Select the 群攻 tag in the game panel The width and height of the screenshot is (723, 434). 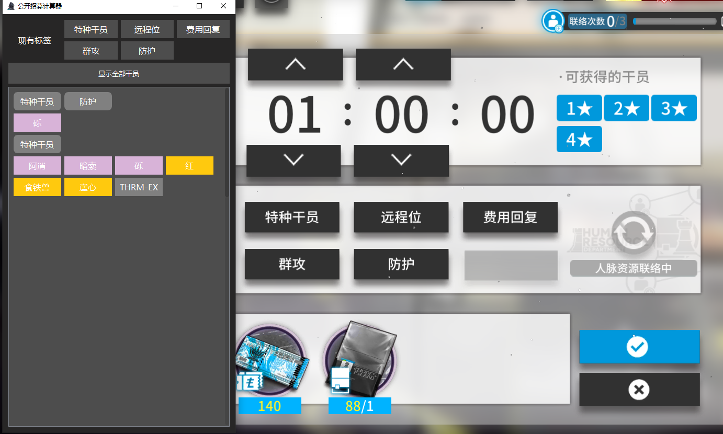(292, 264)
